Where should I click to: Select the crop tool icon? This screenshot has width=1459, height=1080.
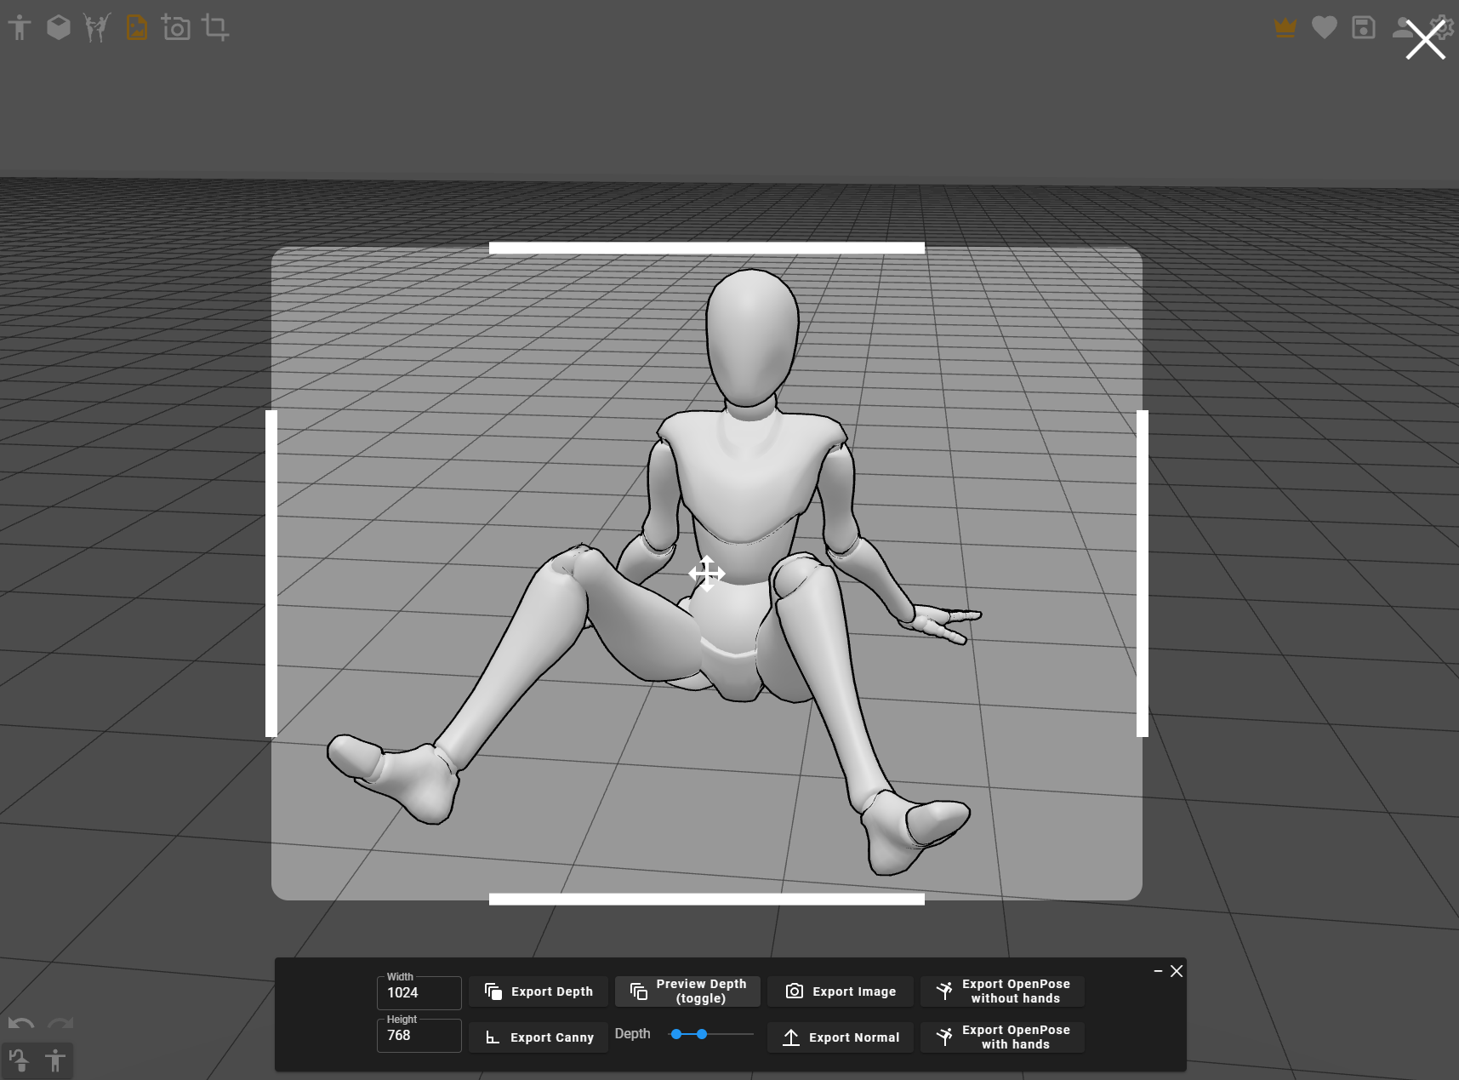(215, 28)
